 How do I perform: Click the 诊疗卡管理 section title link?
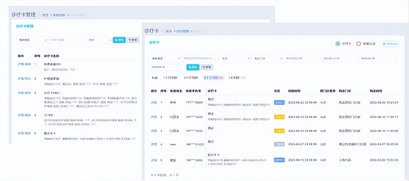25,26
